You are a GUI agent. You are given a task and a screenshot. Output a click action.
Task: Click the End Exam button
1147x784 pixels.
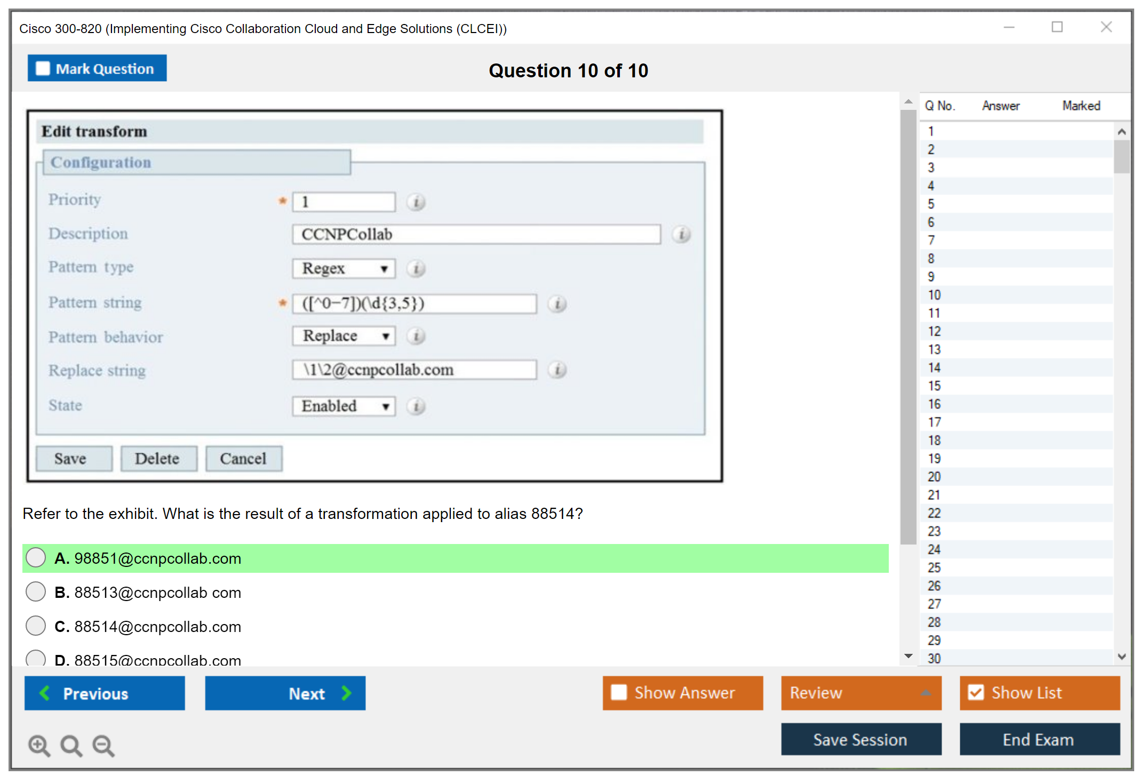1039,739
